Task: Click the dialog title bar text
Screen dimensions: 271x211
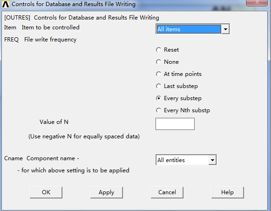Action: (x=74, y=4)
